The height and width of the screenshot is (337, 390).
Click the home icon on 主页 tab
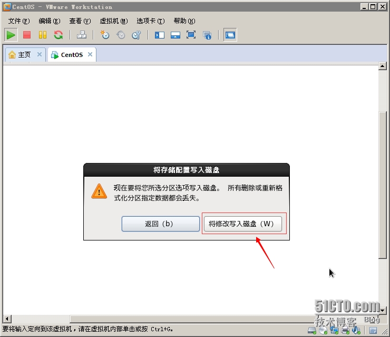coord(12,54)
